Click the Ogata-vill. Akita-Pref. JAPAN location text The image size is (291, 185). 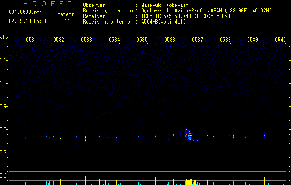tap(206, 11)
